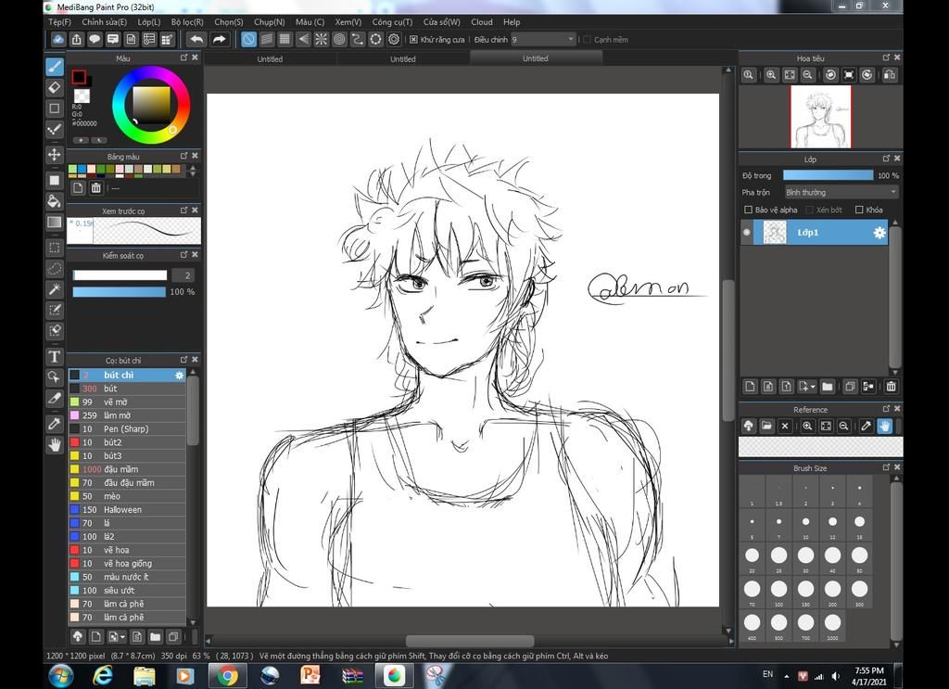Viewport: 949px width, 689px height.
Task: Select the Hand pan tool in left toolbar
Action: (55, 445)
